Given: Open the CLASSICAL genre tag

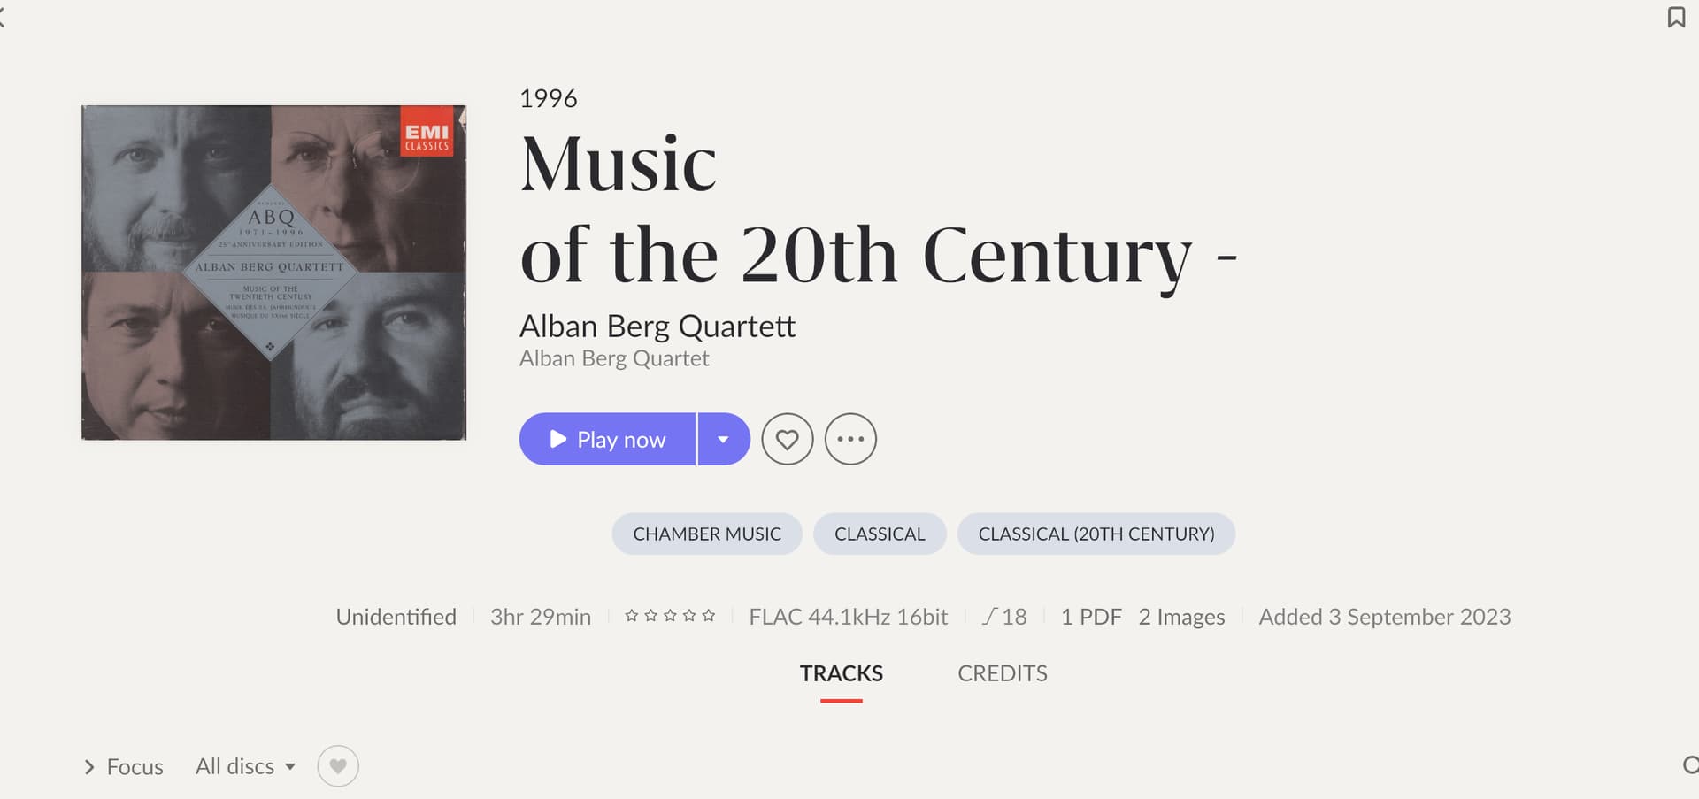Looking at the screenshot, I should pyautogui.click(x=880, y=534).
